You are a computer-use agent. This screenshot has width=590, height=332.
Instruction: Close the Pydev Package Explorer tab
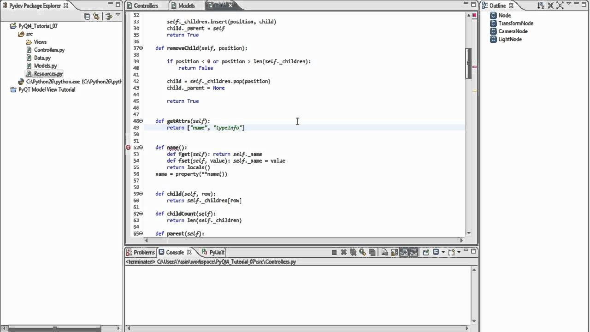coord(66,6)
